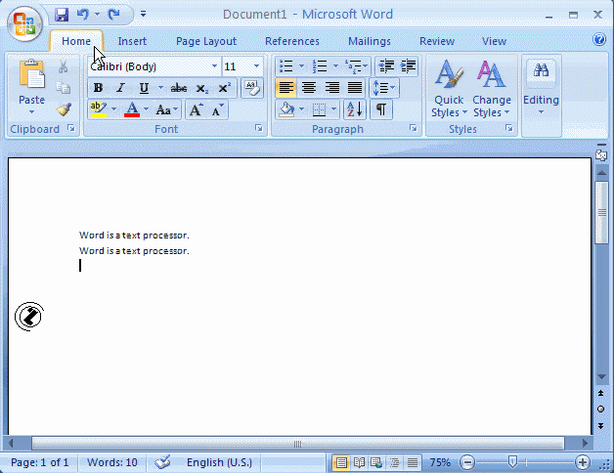The width and height of the screenshot is (614, 473).
Task: Click the Paste clipboard icon
Action: pos(31,73)
